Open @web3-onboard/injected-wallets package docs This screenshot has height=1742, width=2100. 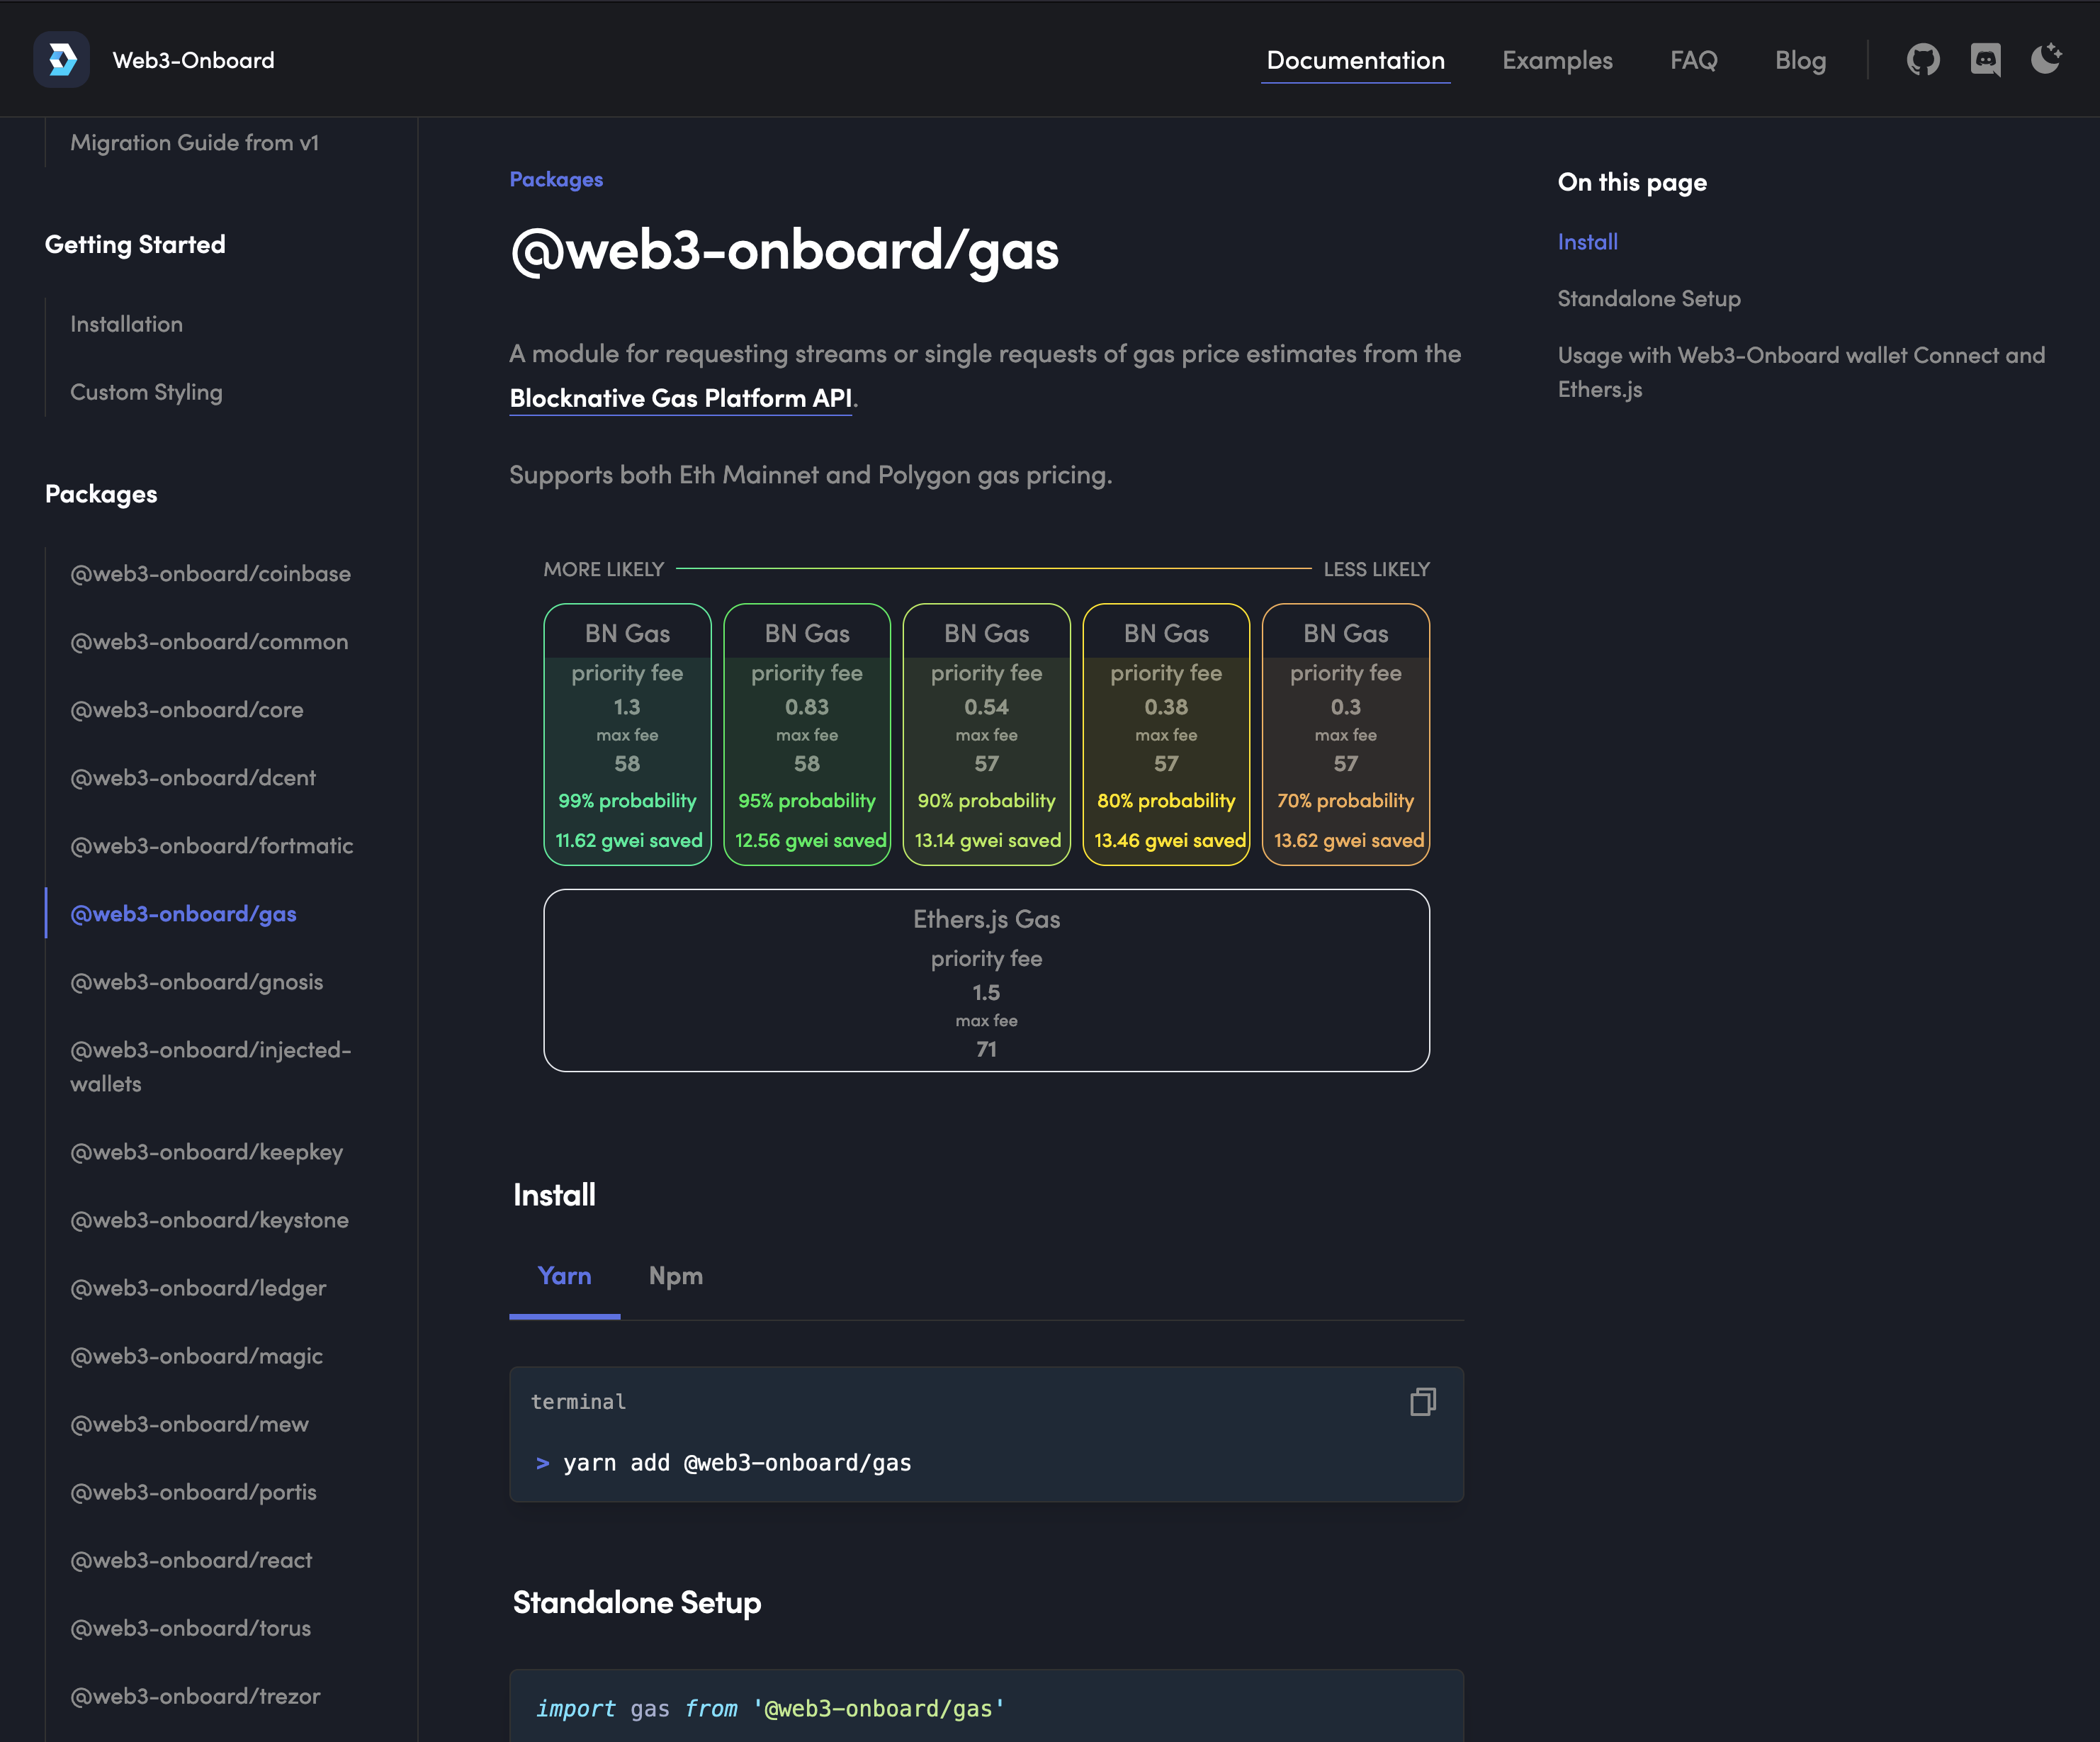point(210,1067)
